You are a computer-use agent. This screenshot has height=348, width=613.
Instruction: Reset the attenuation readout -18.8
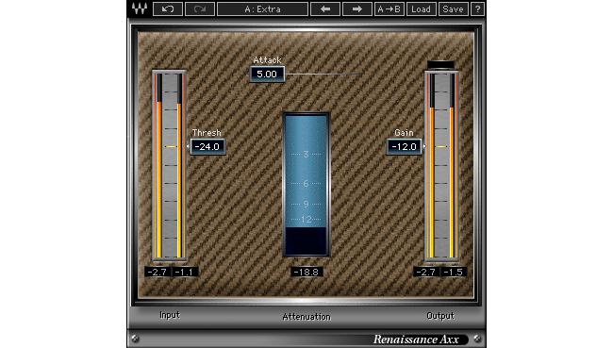[306, 272]
